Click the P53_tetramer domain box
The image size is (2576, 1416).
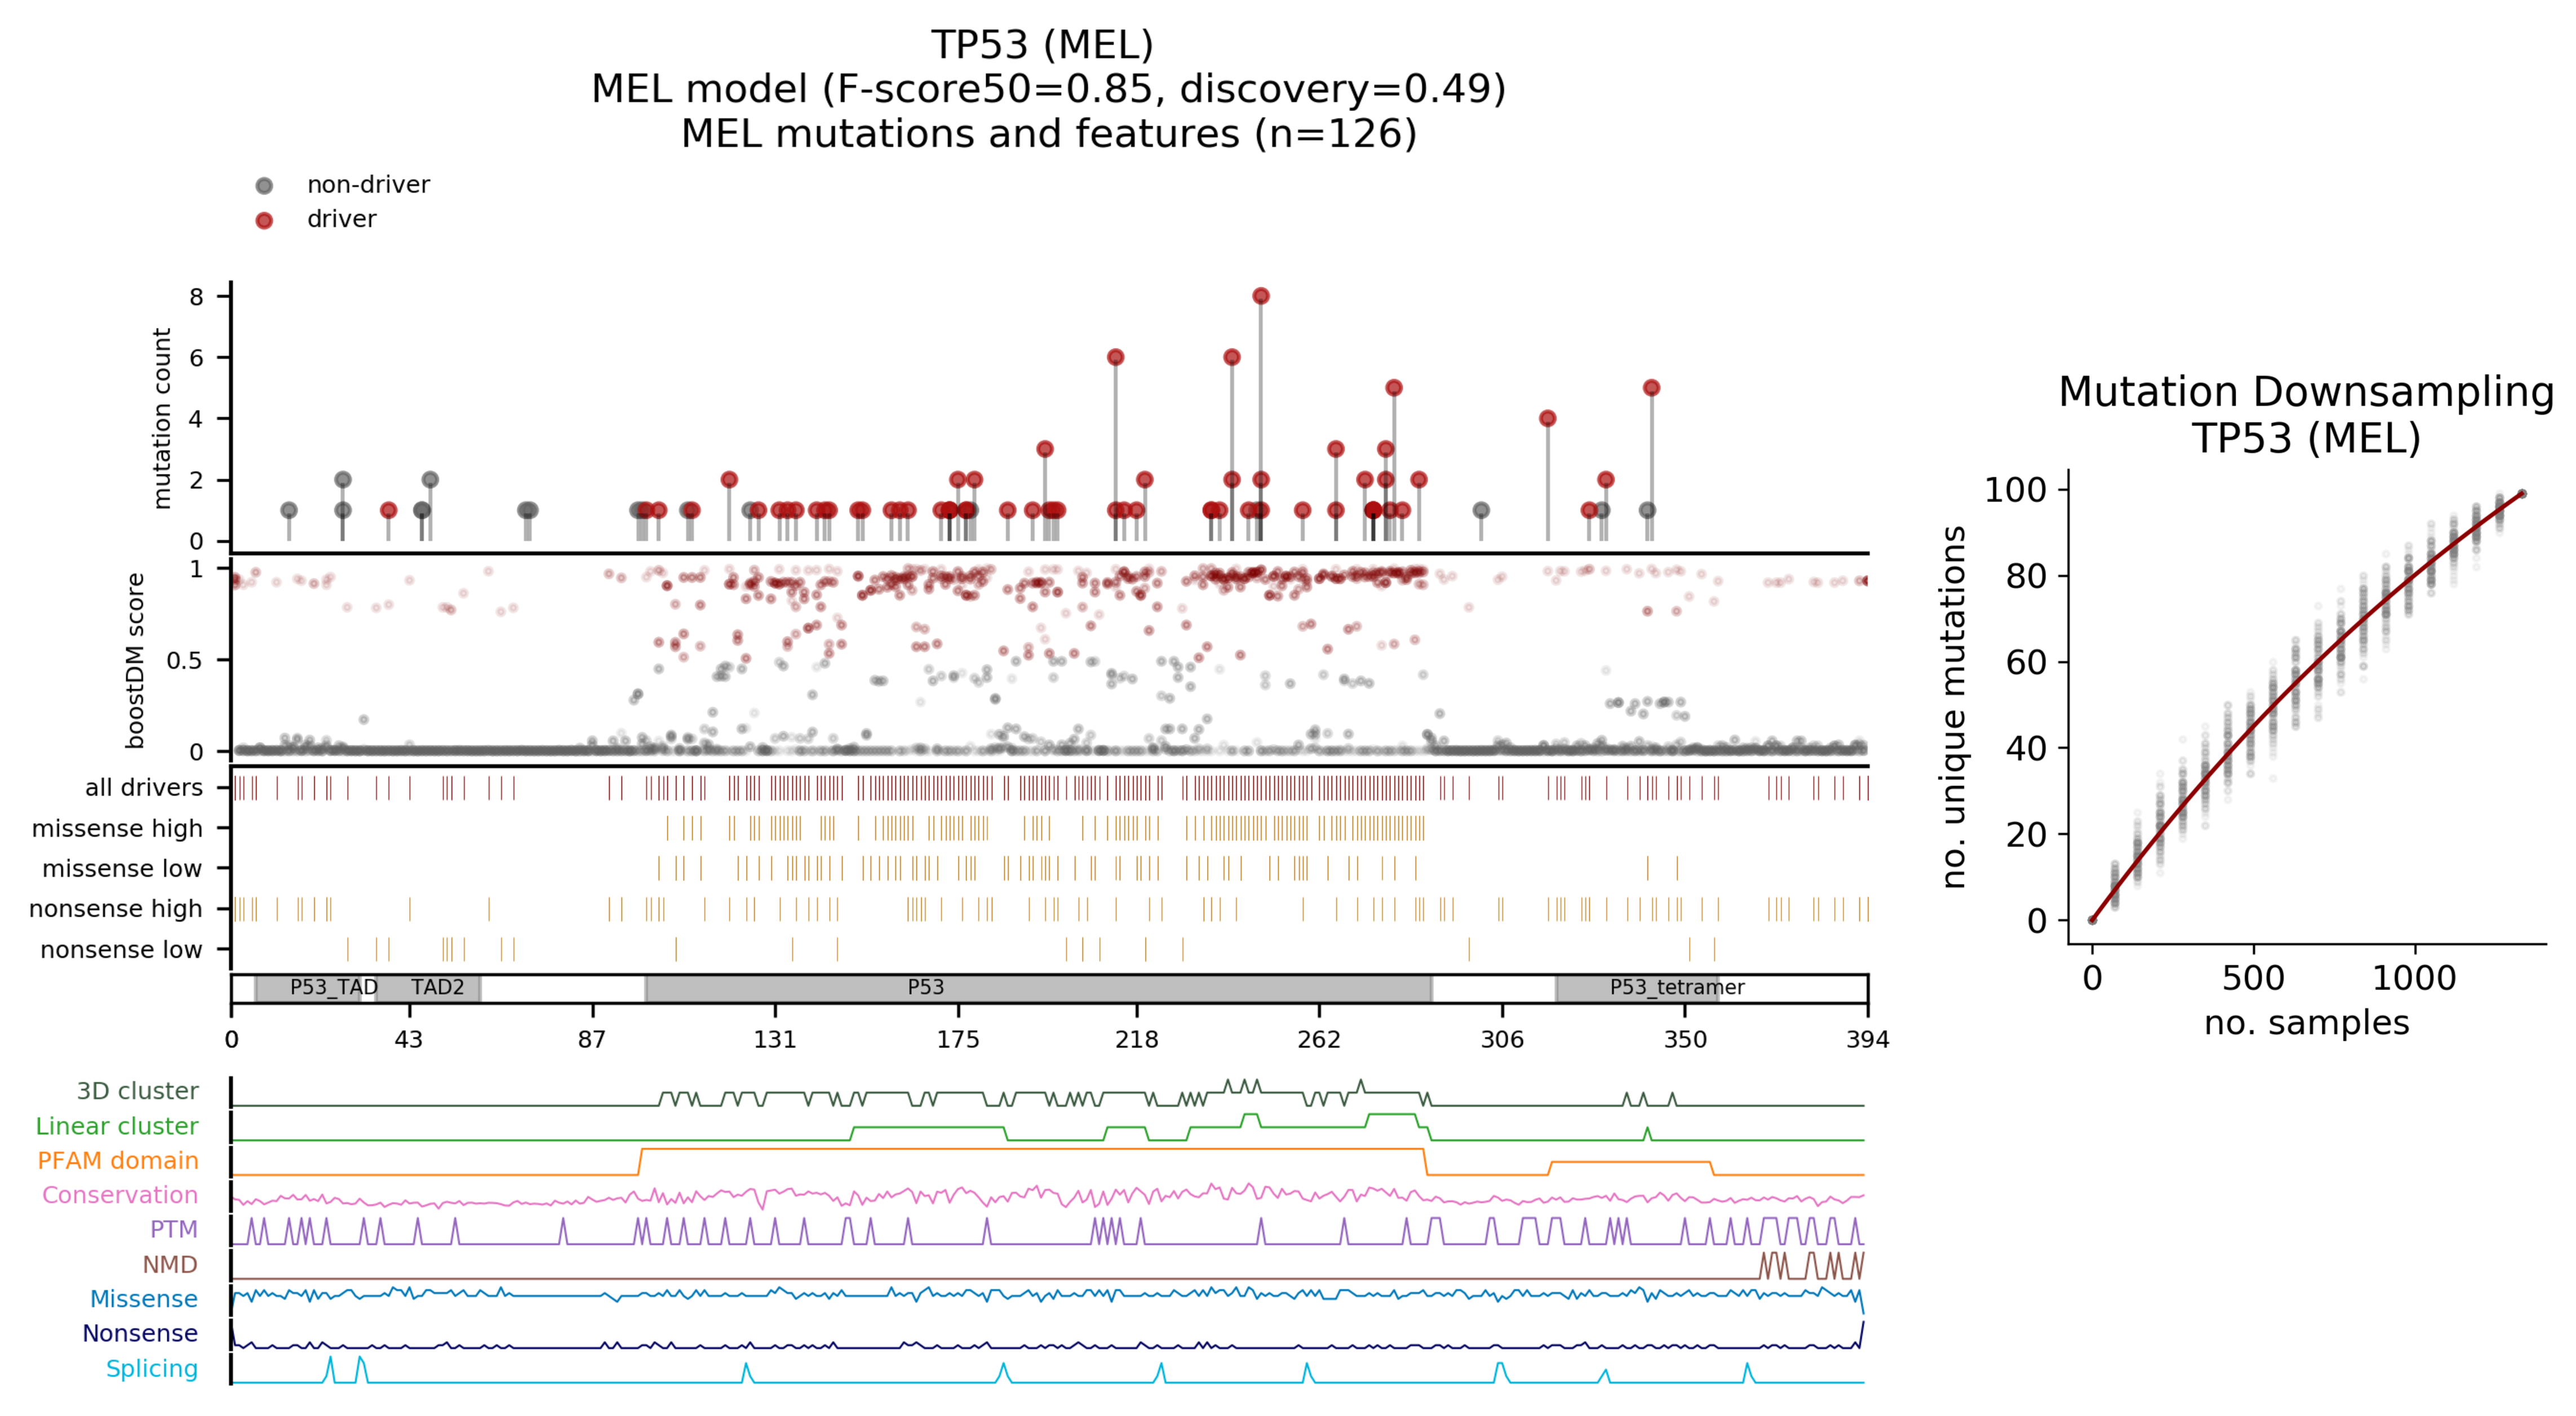point(1637,988)
